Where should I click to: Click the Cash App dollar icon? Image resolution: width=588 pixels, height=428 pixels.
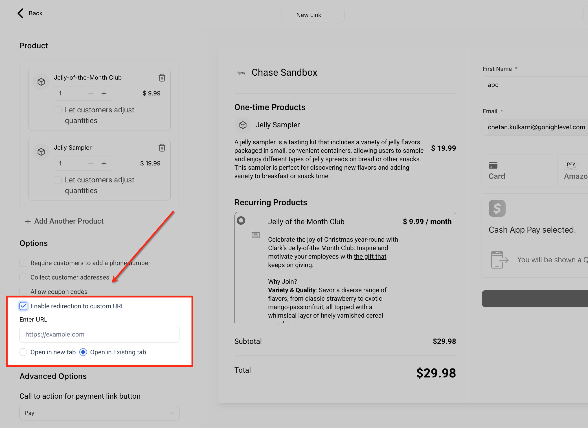[497, 208]
